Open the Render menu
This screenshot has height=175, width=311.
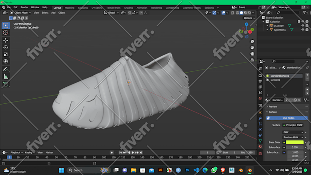[24, 7]
